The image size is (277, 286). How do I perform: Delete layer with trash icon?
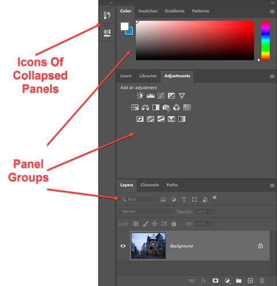[x=262, y=281]
